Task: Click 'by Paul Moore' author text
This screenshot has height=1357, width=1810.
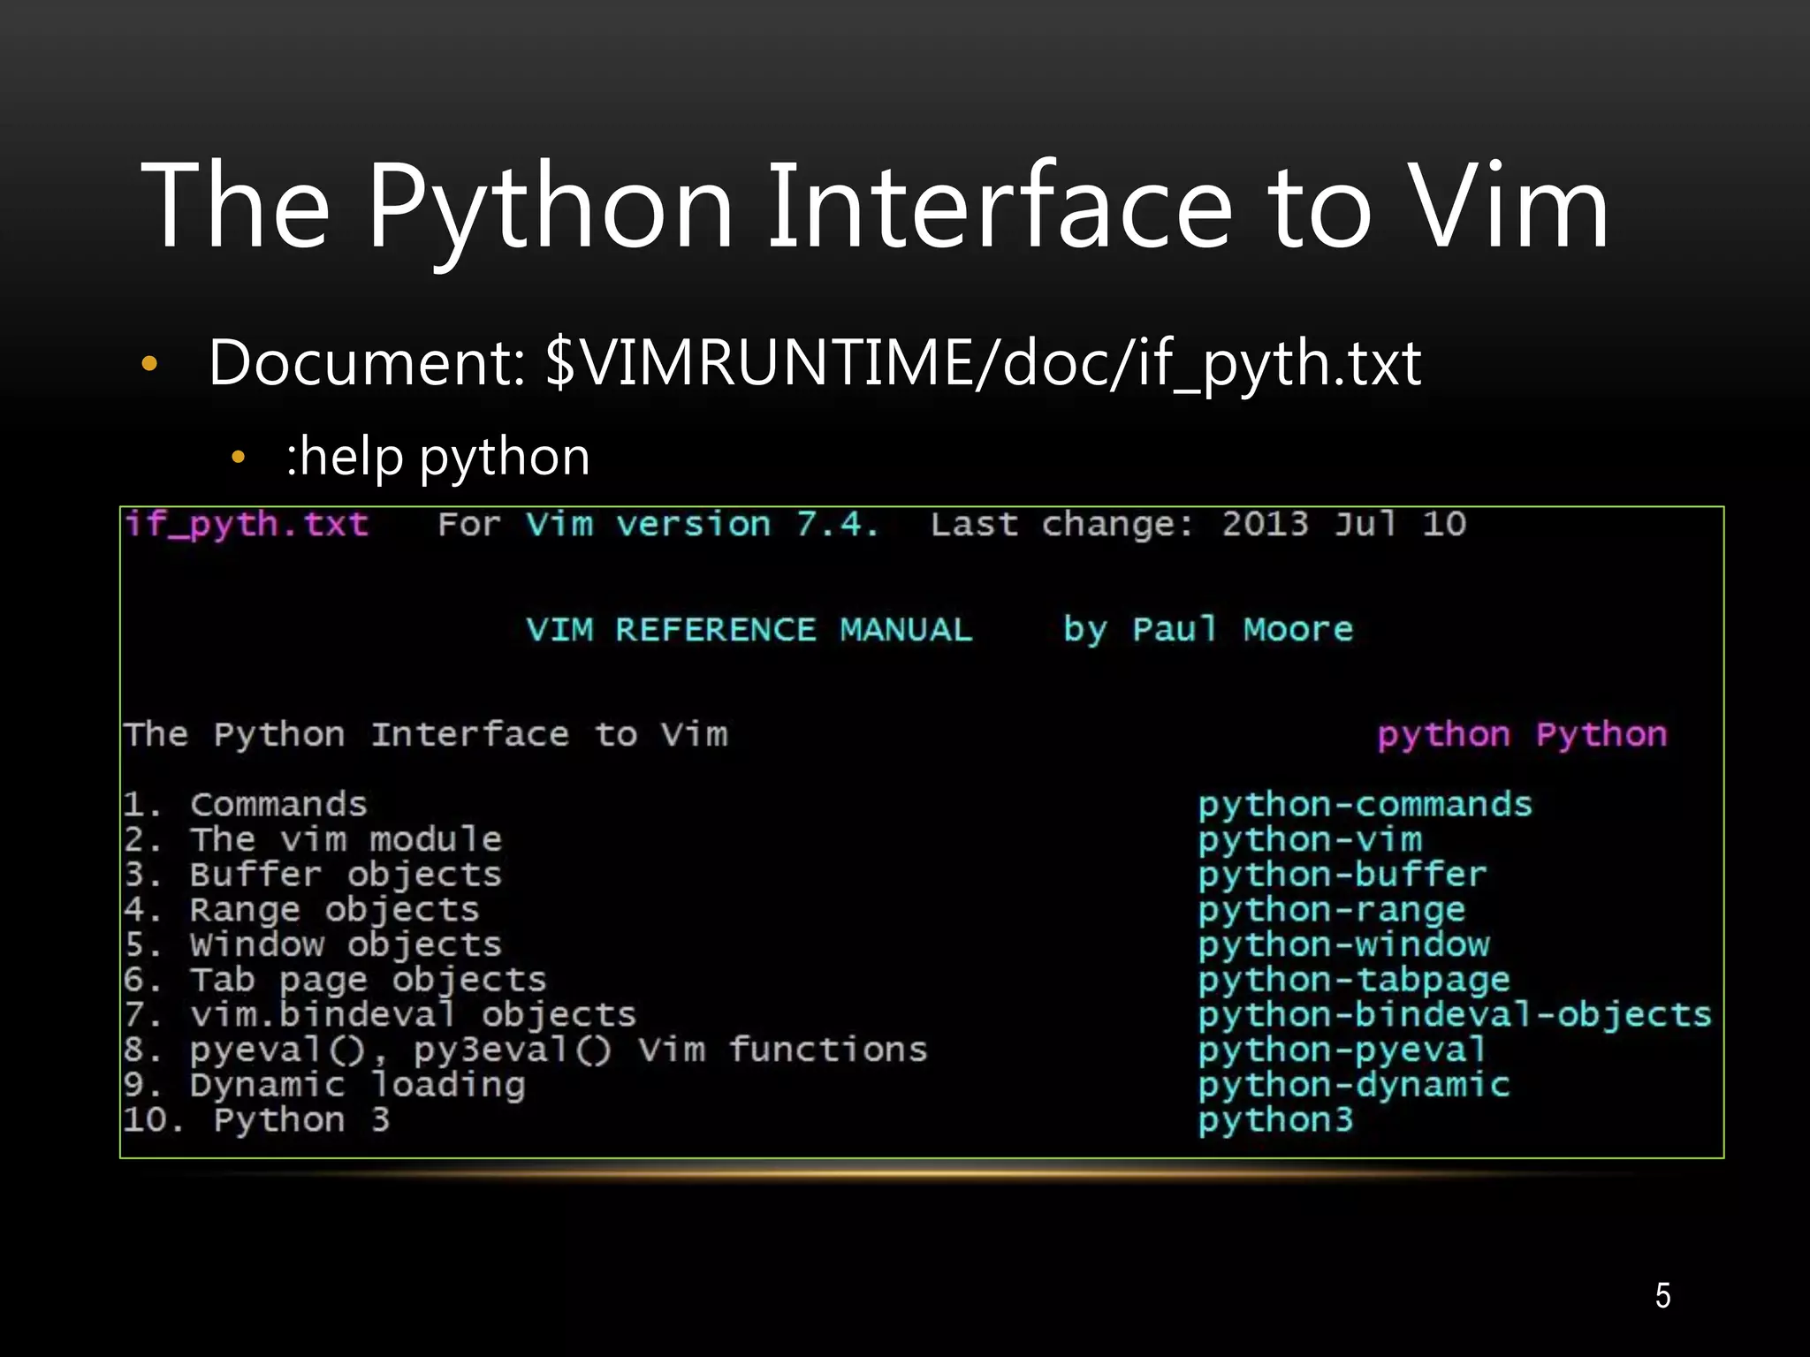Action: point(1208,631)
